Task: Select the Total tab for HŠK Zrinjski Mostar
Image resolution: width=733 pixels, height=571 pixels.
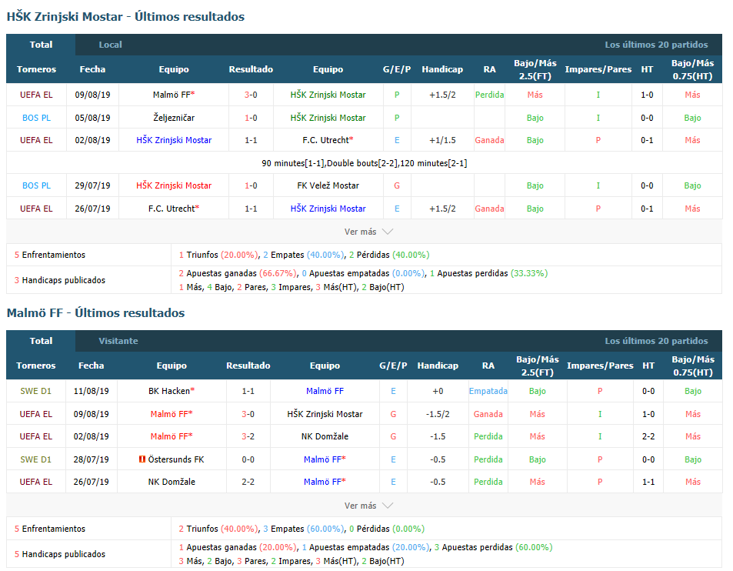Action: tap(41, 45)
